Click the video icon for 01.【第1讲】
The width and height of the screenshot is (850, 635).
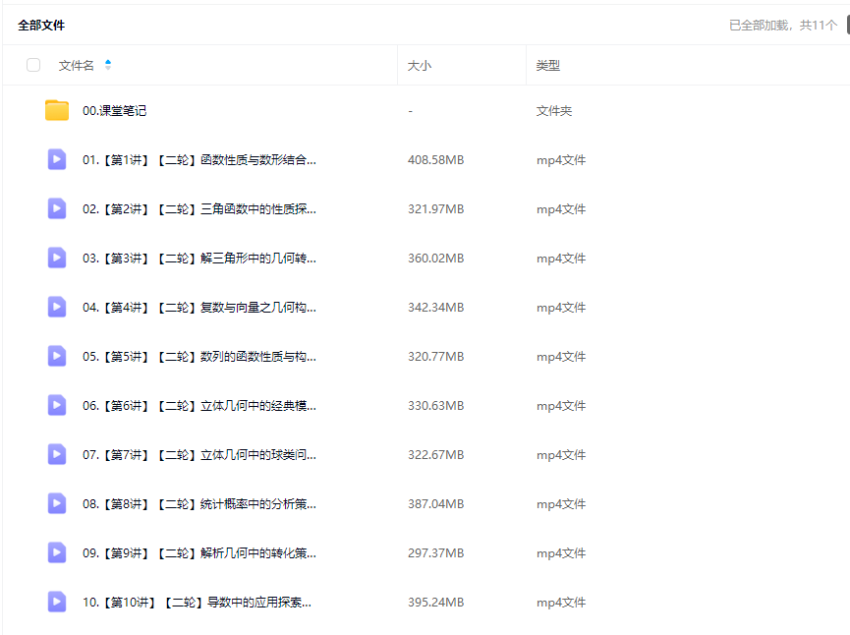(57, 159)
